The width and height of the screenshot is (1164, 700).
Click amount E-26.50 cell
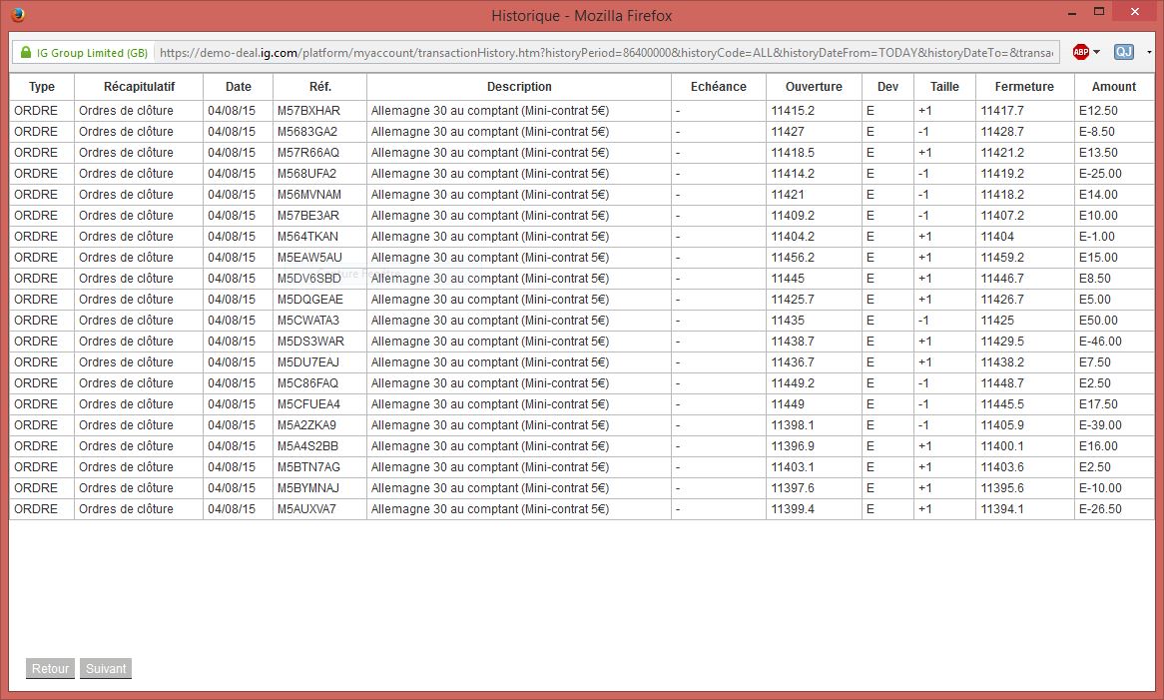pyautogui.click(x=1114, y=509)
